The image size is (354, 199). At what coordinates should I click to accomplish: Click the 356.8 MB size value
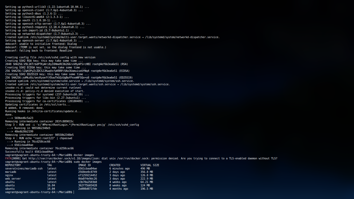pos(147,172)
